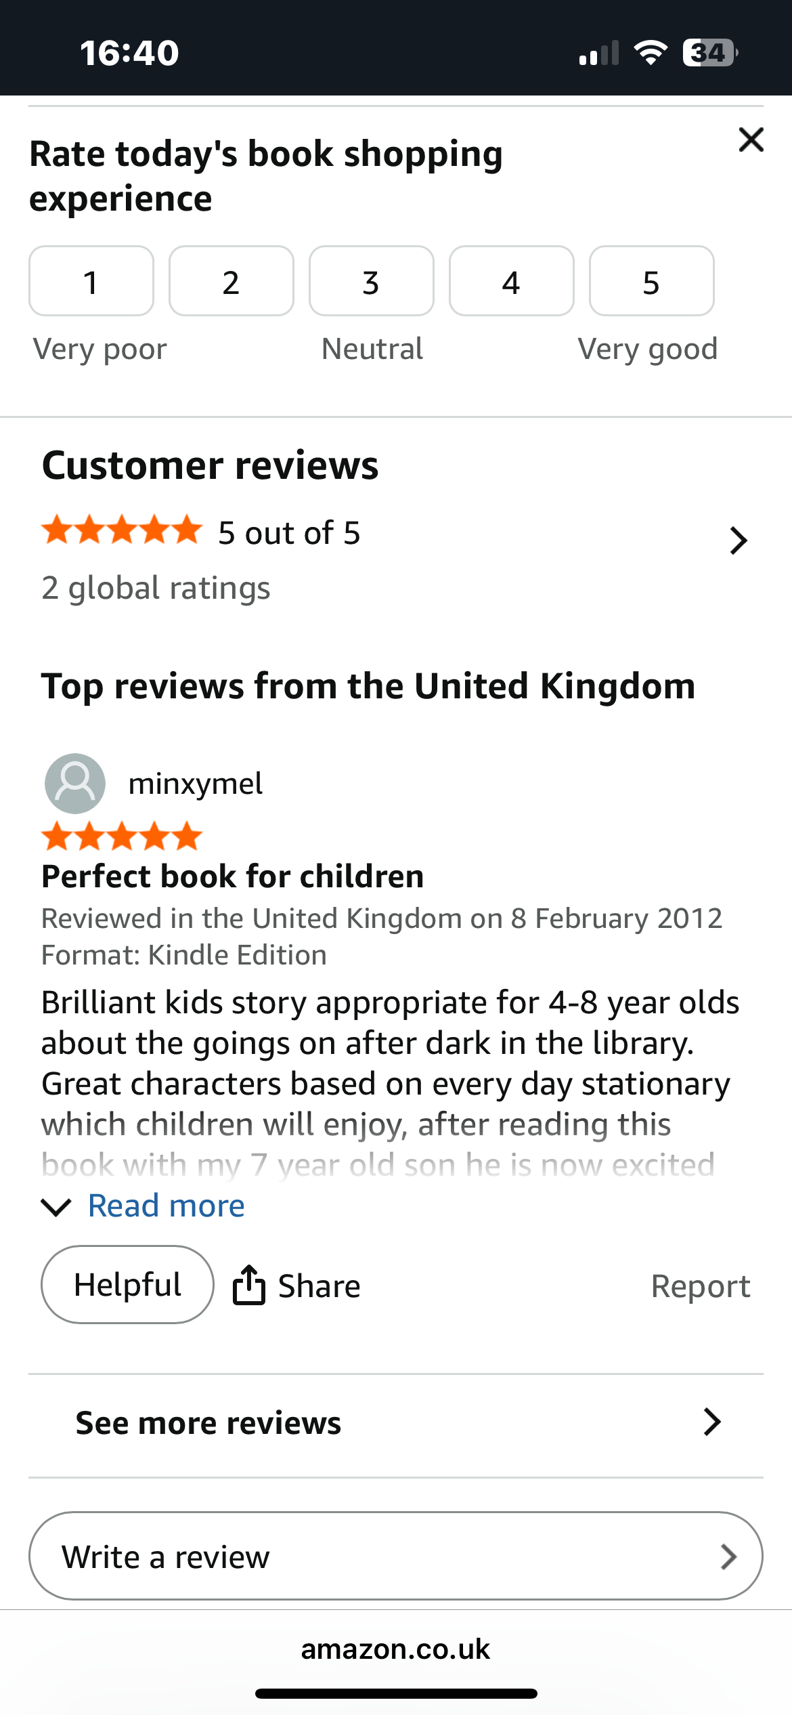792x1715 pixels.
Task: Select rating 5 Very good
Action: [652, 281]
